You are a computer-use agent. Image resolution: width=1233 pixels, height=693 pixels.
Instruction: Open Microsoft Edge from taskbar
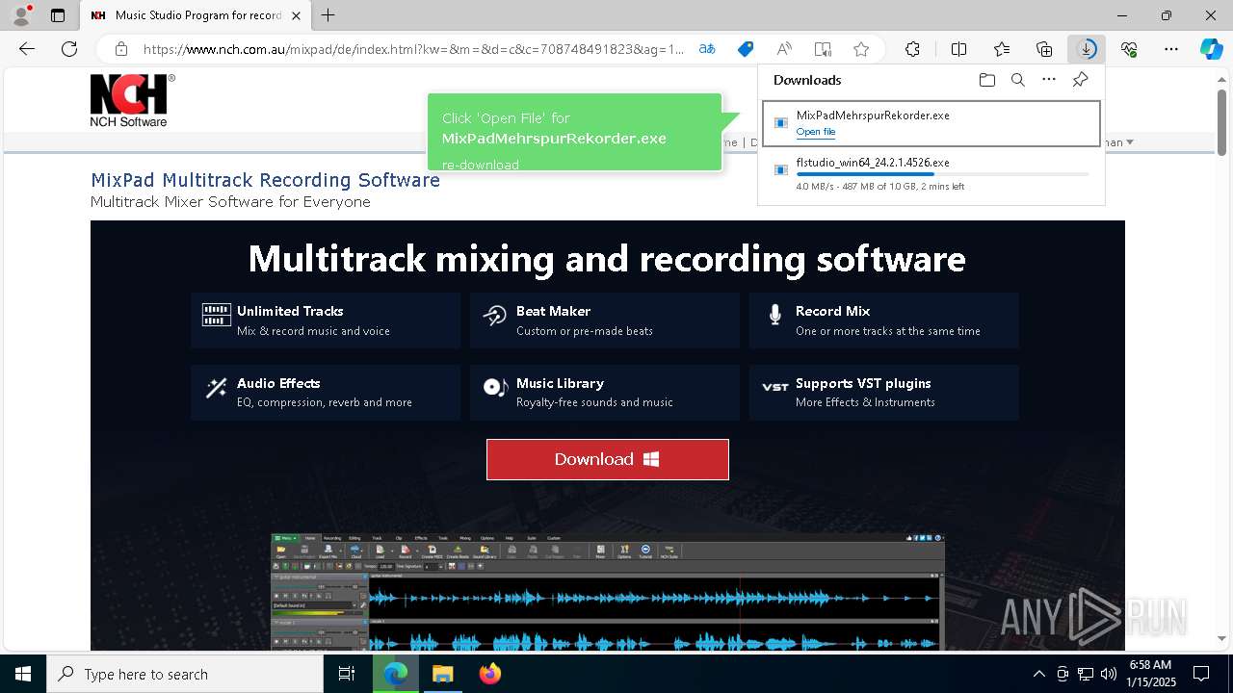coord(396,674)
